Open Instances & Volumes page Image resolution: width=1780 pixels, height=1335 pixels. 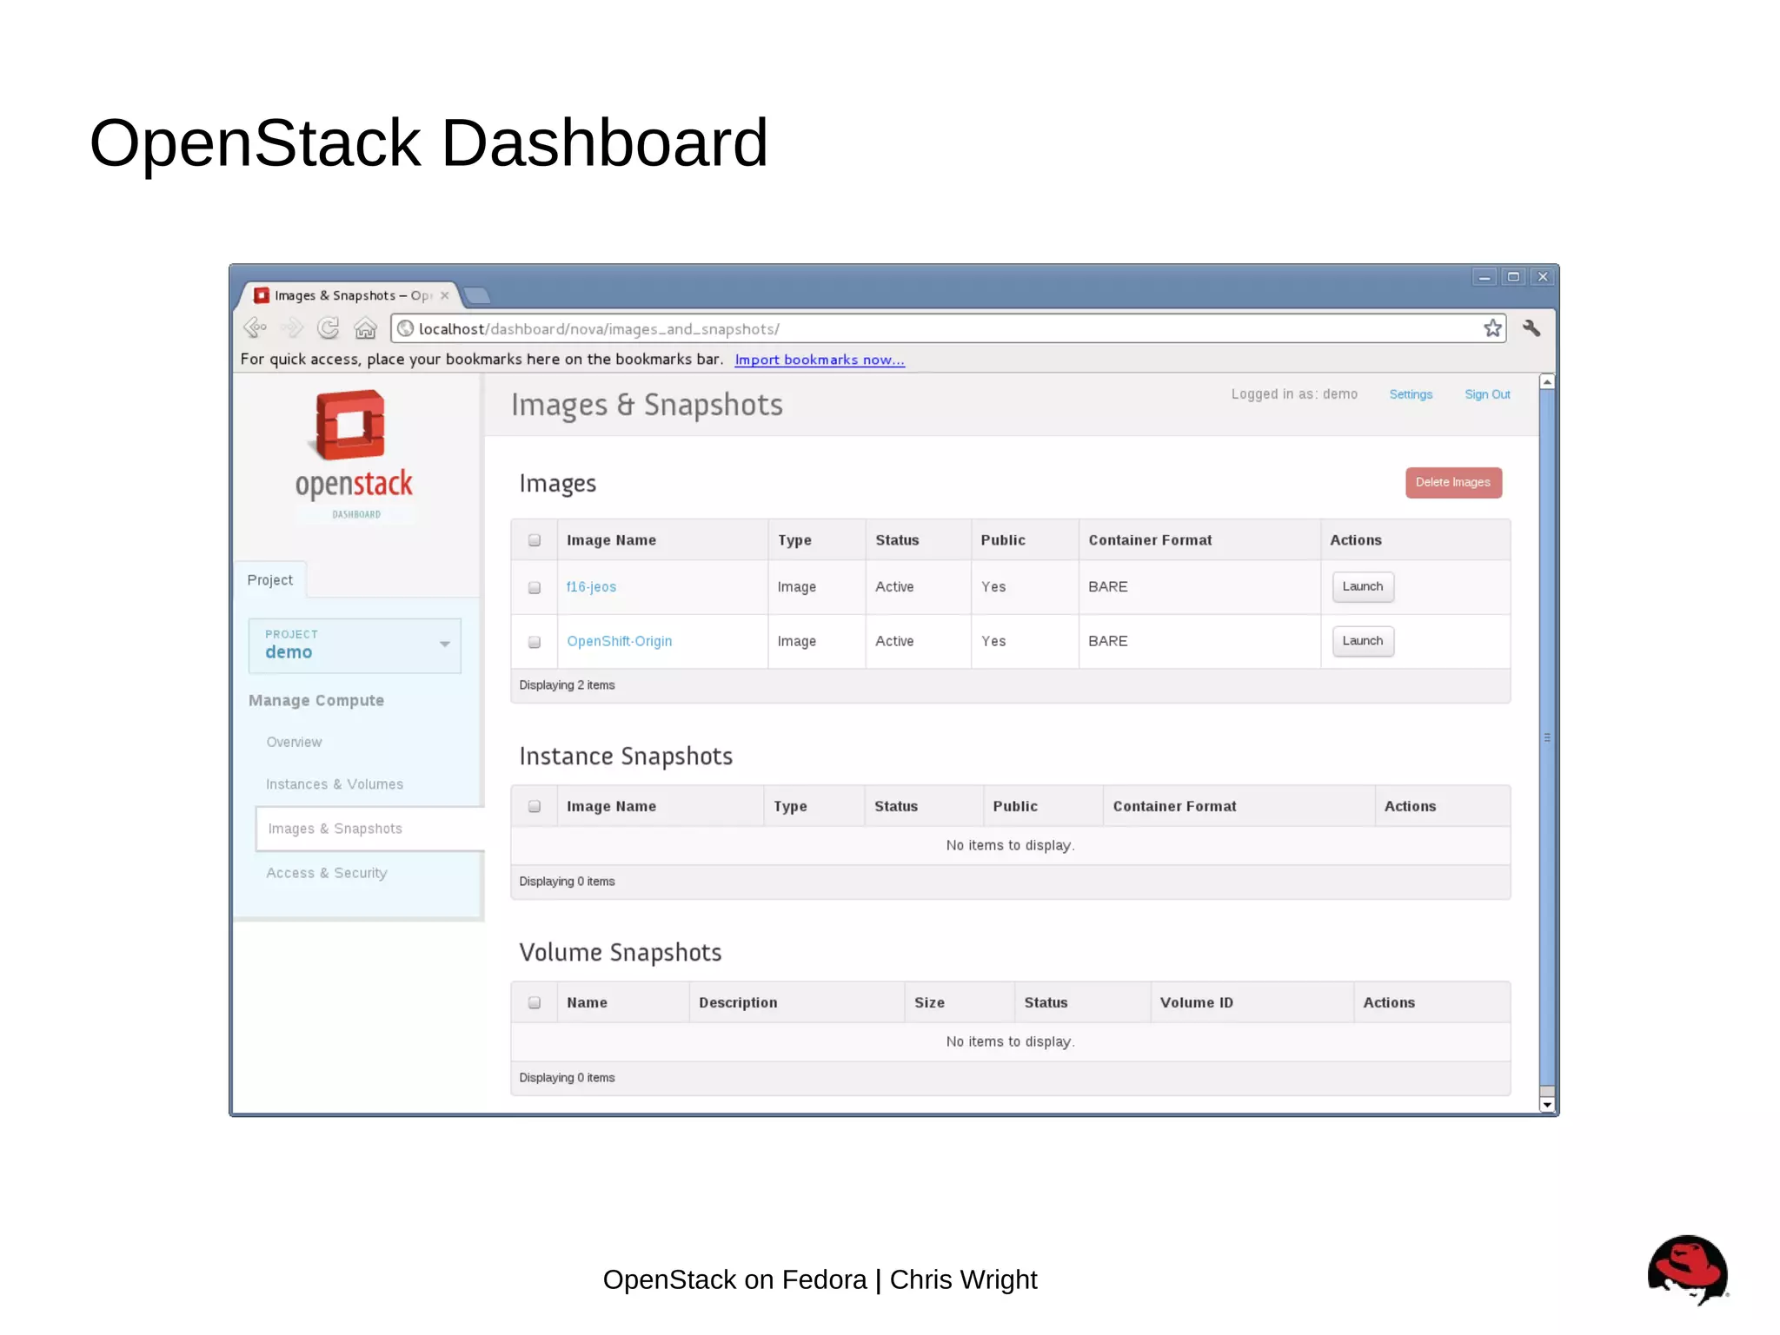(335, 784)
